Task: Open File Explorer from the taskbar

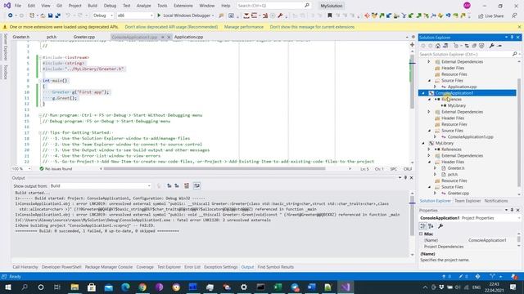Action: (75, 287)
